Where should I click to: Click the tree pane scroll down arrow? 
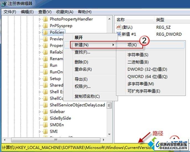[x=109, y=134]
